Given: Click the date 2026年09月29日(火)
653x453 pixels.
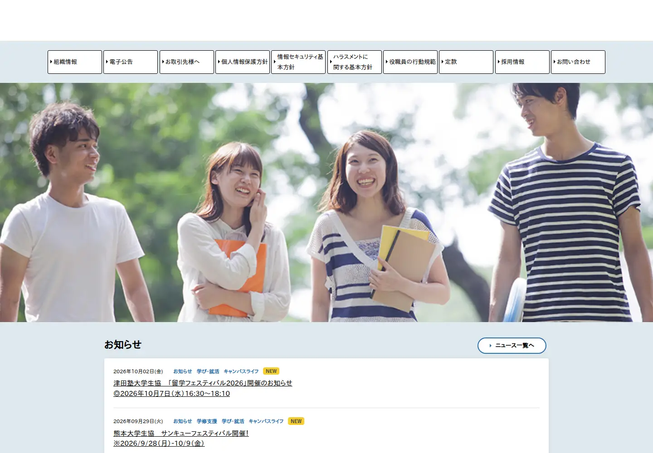Looking at the screenshot, I should click(138, 421).
